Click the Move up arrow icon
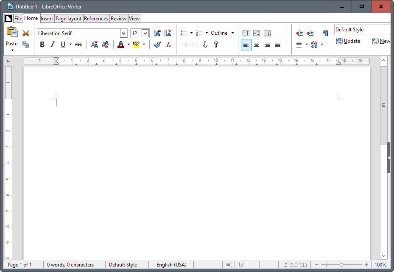The height and width of the screenshot is (272, 394). click(x=215, y=44)
